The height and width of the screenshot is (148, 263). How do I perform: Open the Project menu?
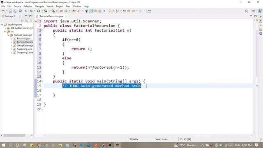click(x=60, y=7)
